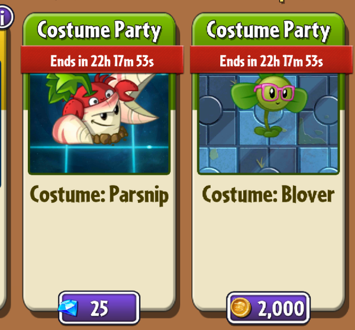
Task: Buy Parsnip costume for 25 gems
Action: click(99, 308)
